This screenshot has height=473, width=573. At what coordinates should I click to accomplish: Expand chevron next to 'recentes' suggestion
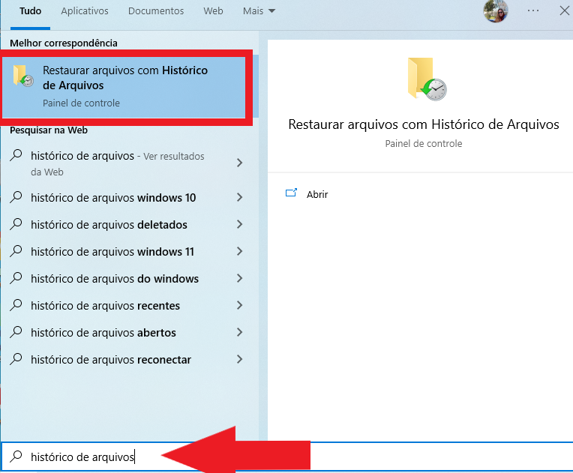[240, 306]
